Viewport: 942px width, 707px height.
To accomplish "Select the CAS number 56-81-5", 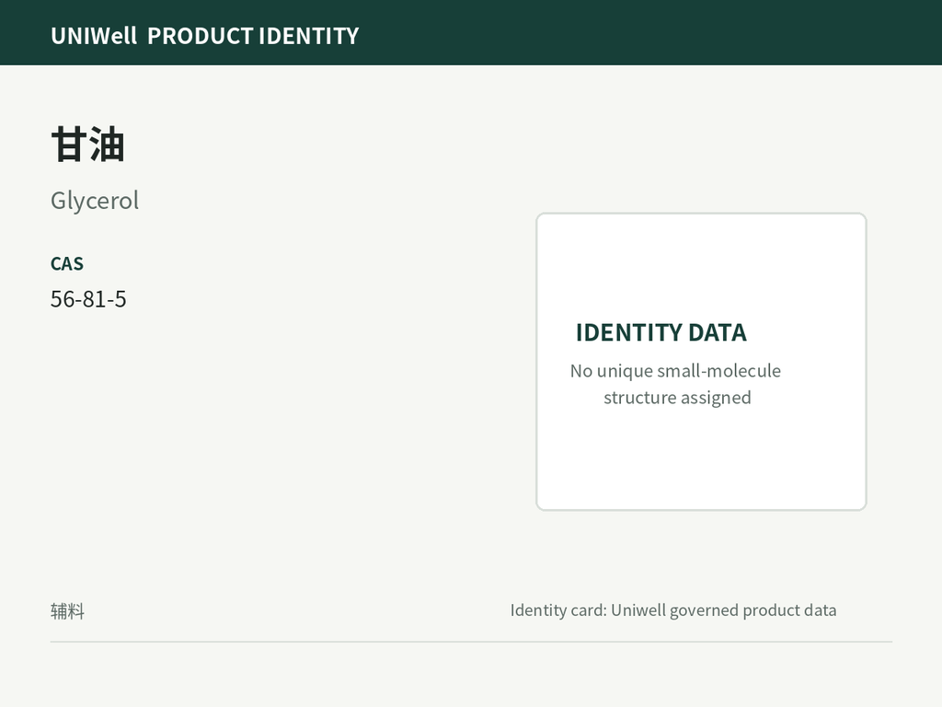I will [88, 299].
